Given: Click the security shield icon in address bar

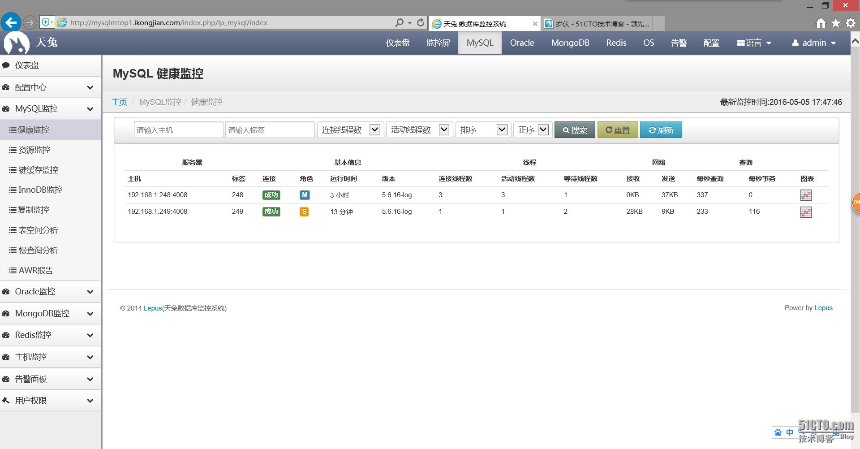Looking at the screenshot, I should (45, 22).
